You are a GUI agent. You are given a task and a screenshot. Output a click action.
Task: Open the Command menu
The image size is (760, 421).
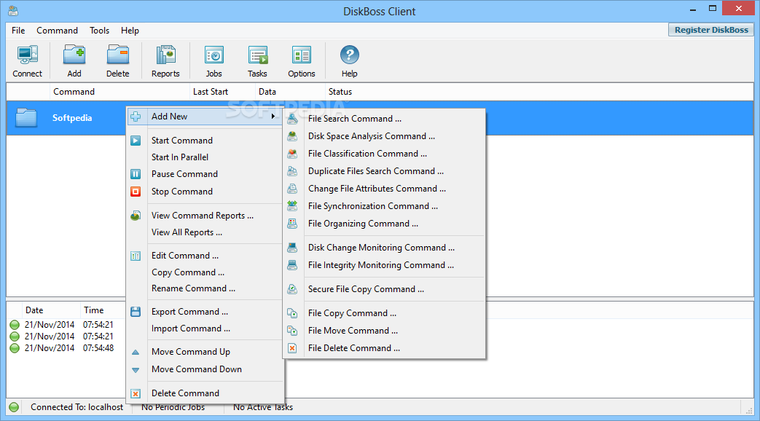(57, 31)
